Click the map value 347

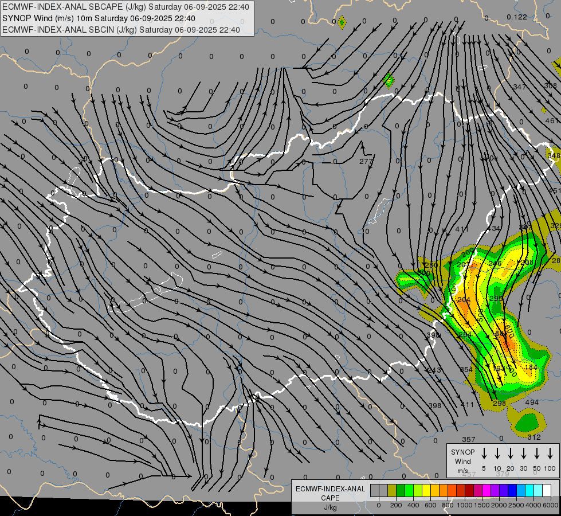(520, 87)
